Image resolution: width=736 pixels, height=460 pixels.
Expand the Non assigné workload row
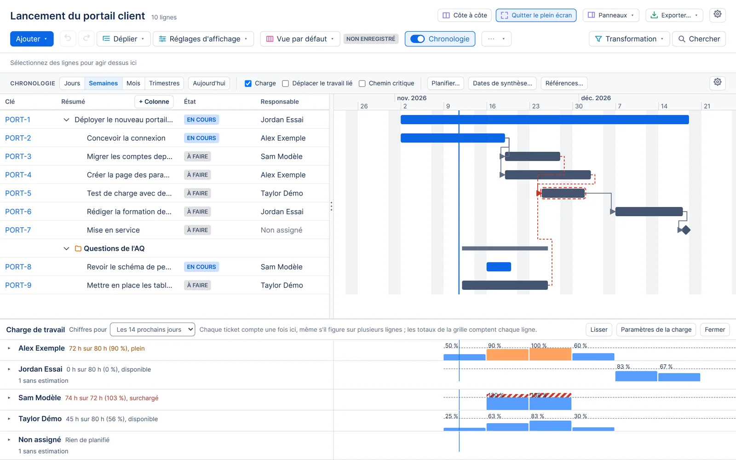(x=9, y=440)
